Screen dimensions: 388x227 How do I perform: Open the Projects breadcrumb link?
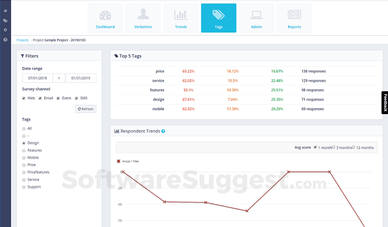(22, 40)
